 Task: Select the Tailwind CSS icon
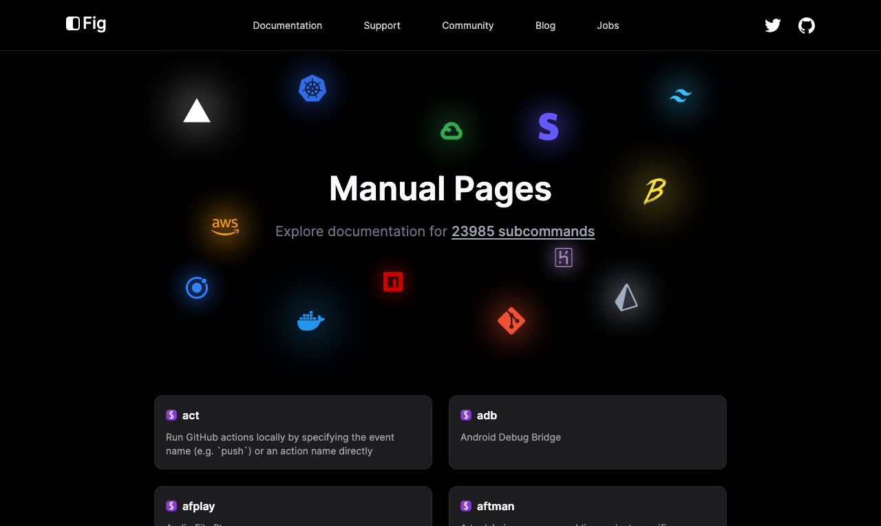[681, 96]
